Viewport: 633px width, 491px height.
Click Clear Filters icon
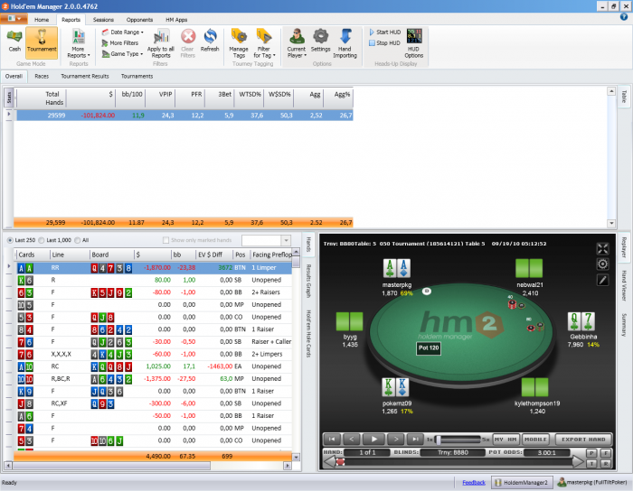pyautogui.click(x=188, y=43)
